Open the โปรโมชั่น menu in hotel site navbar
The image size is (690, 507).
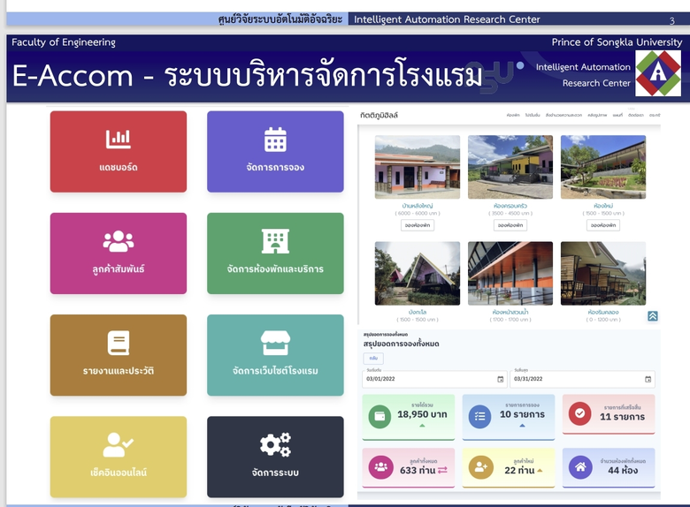pyautogui.click(x=533, y=115)
